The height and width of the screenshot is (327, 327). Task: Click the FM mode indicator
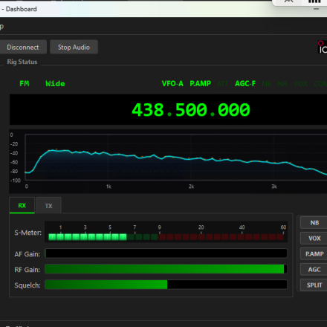coord(25,83)
